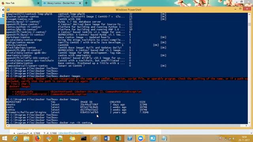Click the "kitematic/hello-world-nginx" repository row
Screen dimensions: 253x142
coord(77,112)
